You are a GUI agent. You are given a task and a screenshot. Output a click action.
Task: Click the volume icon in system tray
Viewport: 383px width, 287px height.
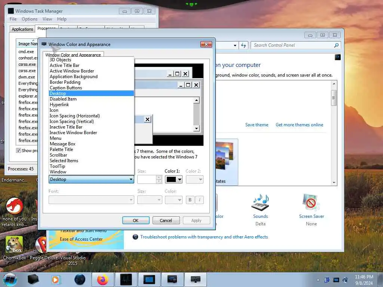point(345,280)
